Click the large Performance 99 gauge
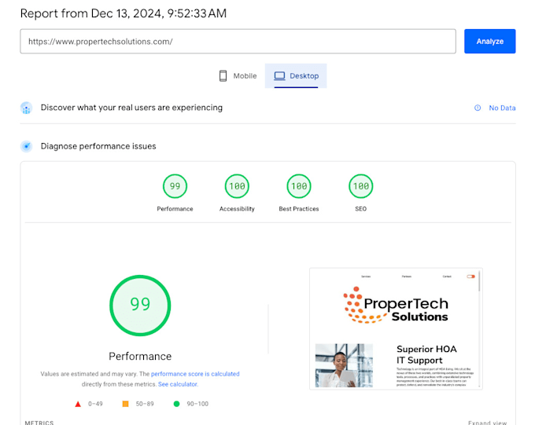The image size is (535, 425). [140, 306]
